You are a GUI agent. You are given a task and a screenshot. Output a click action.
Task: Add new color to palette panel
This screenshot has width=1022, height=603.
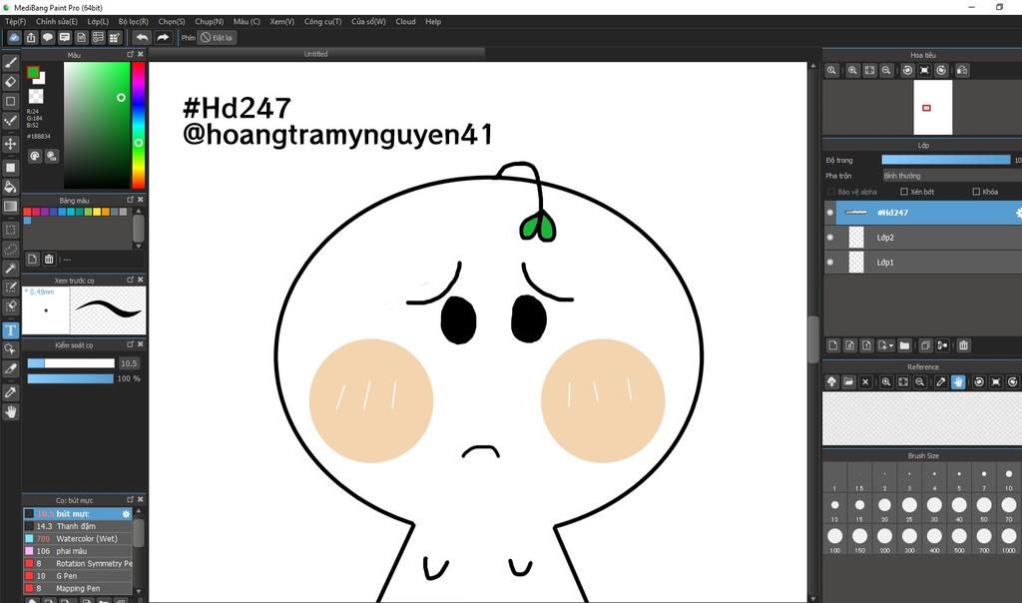click(32, 259)
